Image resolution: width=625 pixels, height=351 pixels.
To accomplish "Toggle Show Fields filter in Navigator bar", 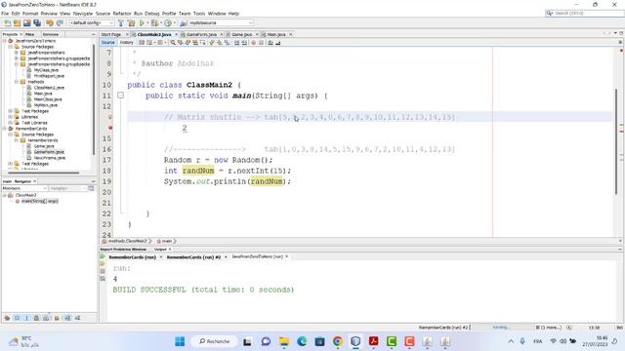I will pyautogui.click(x=17, y=318).
